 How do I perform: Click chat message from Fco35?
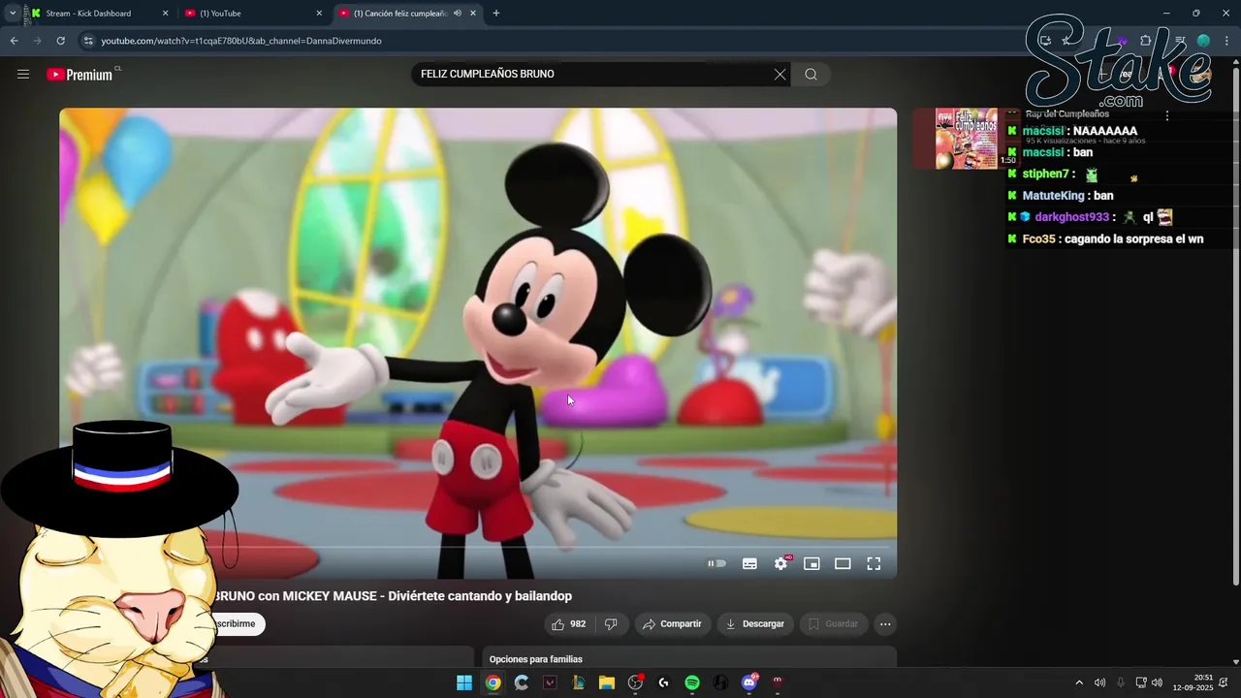point(1113,238)
